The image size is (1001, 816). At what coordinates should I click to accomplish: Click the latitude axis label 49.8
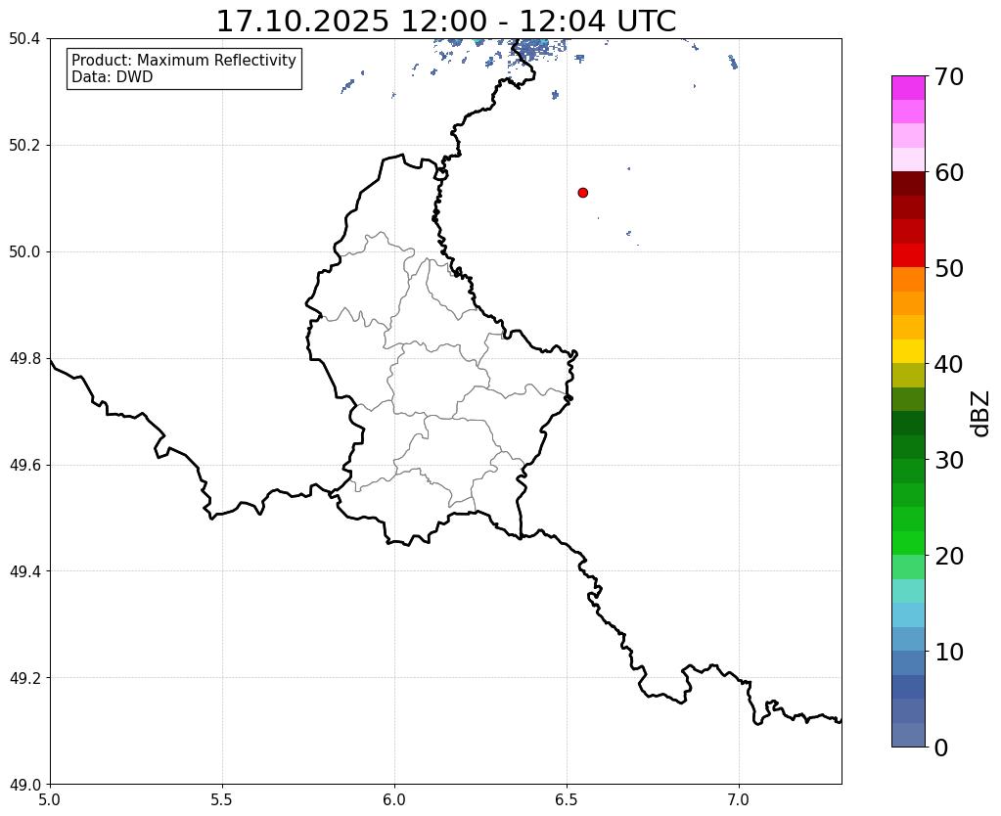(24, 359)
